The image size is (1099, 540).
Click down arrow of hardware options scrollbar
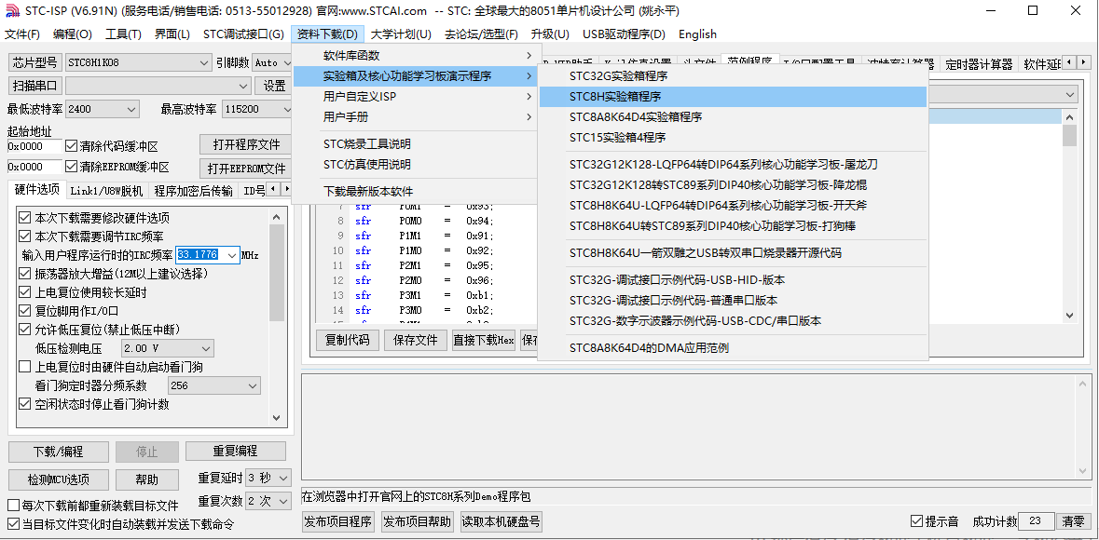click(276, 417)
